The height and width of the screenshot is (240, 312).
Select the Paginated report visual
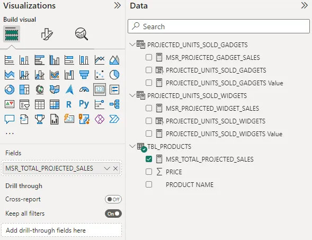point(55,119)
